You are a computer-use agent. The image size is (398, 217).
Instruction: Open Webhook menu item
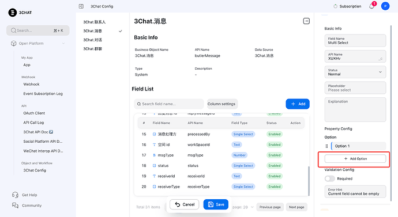[31, 84]
